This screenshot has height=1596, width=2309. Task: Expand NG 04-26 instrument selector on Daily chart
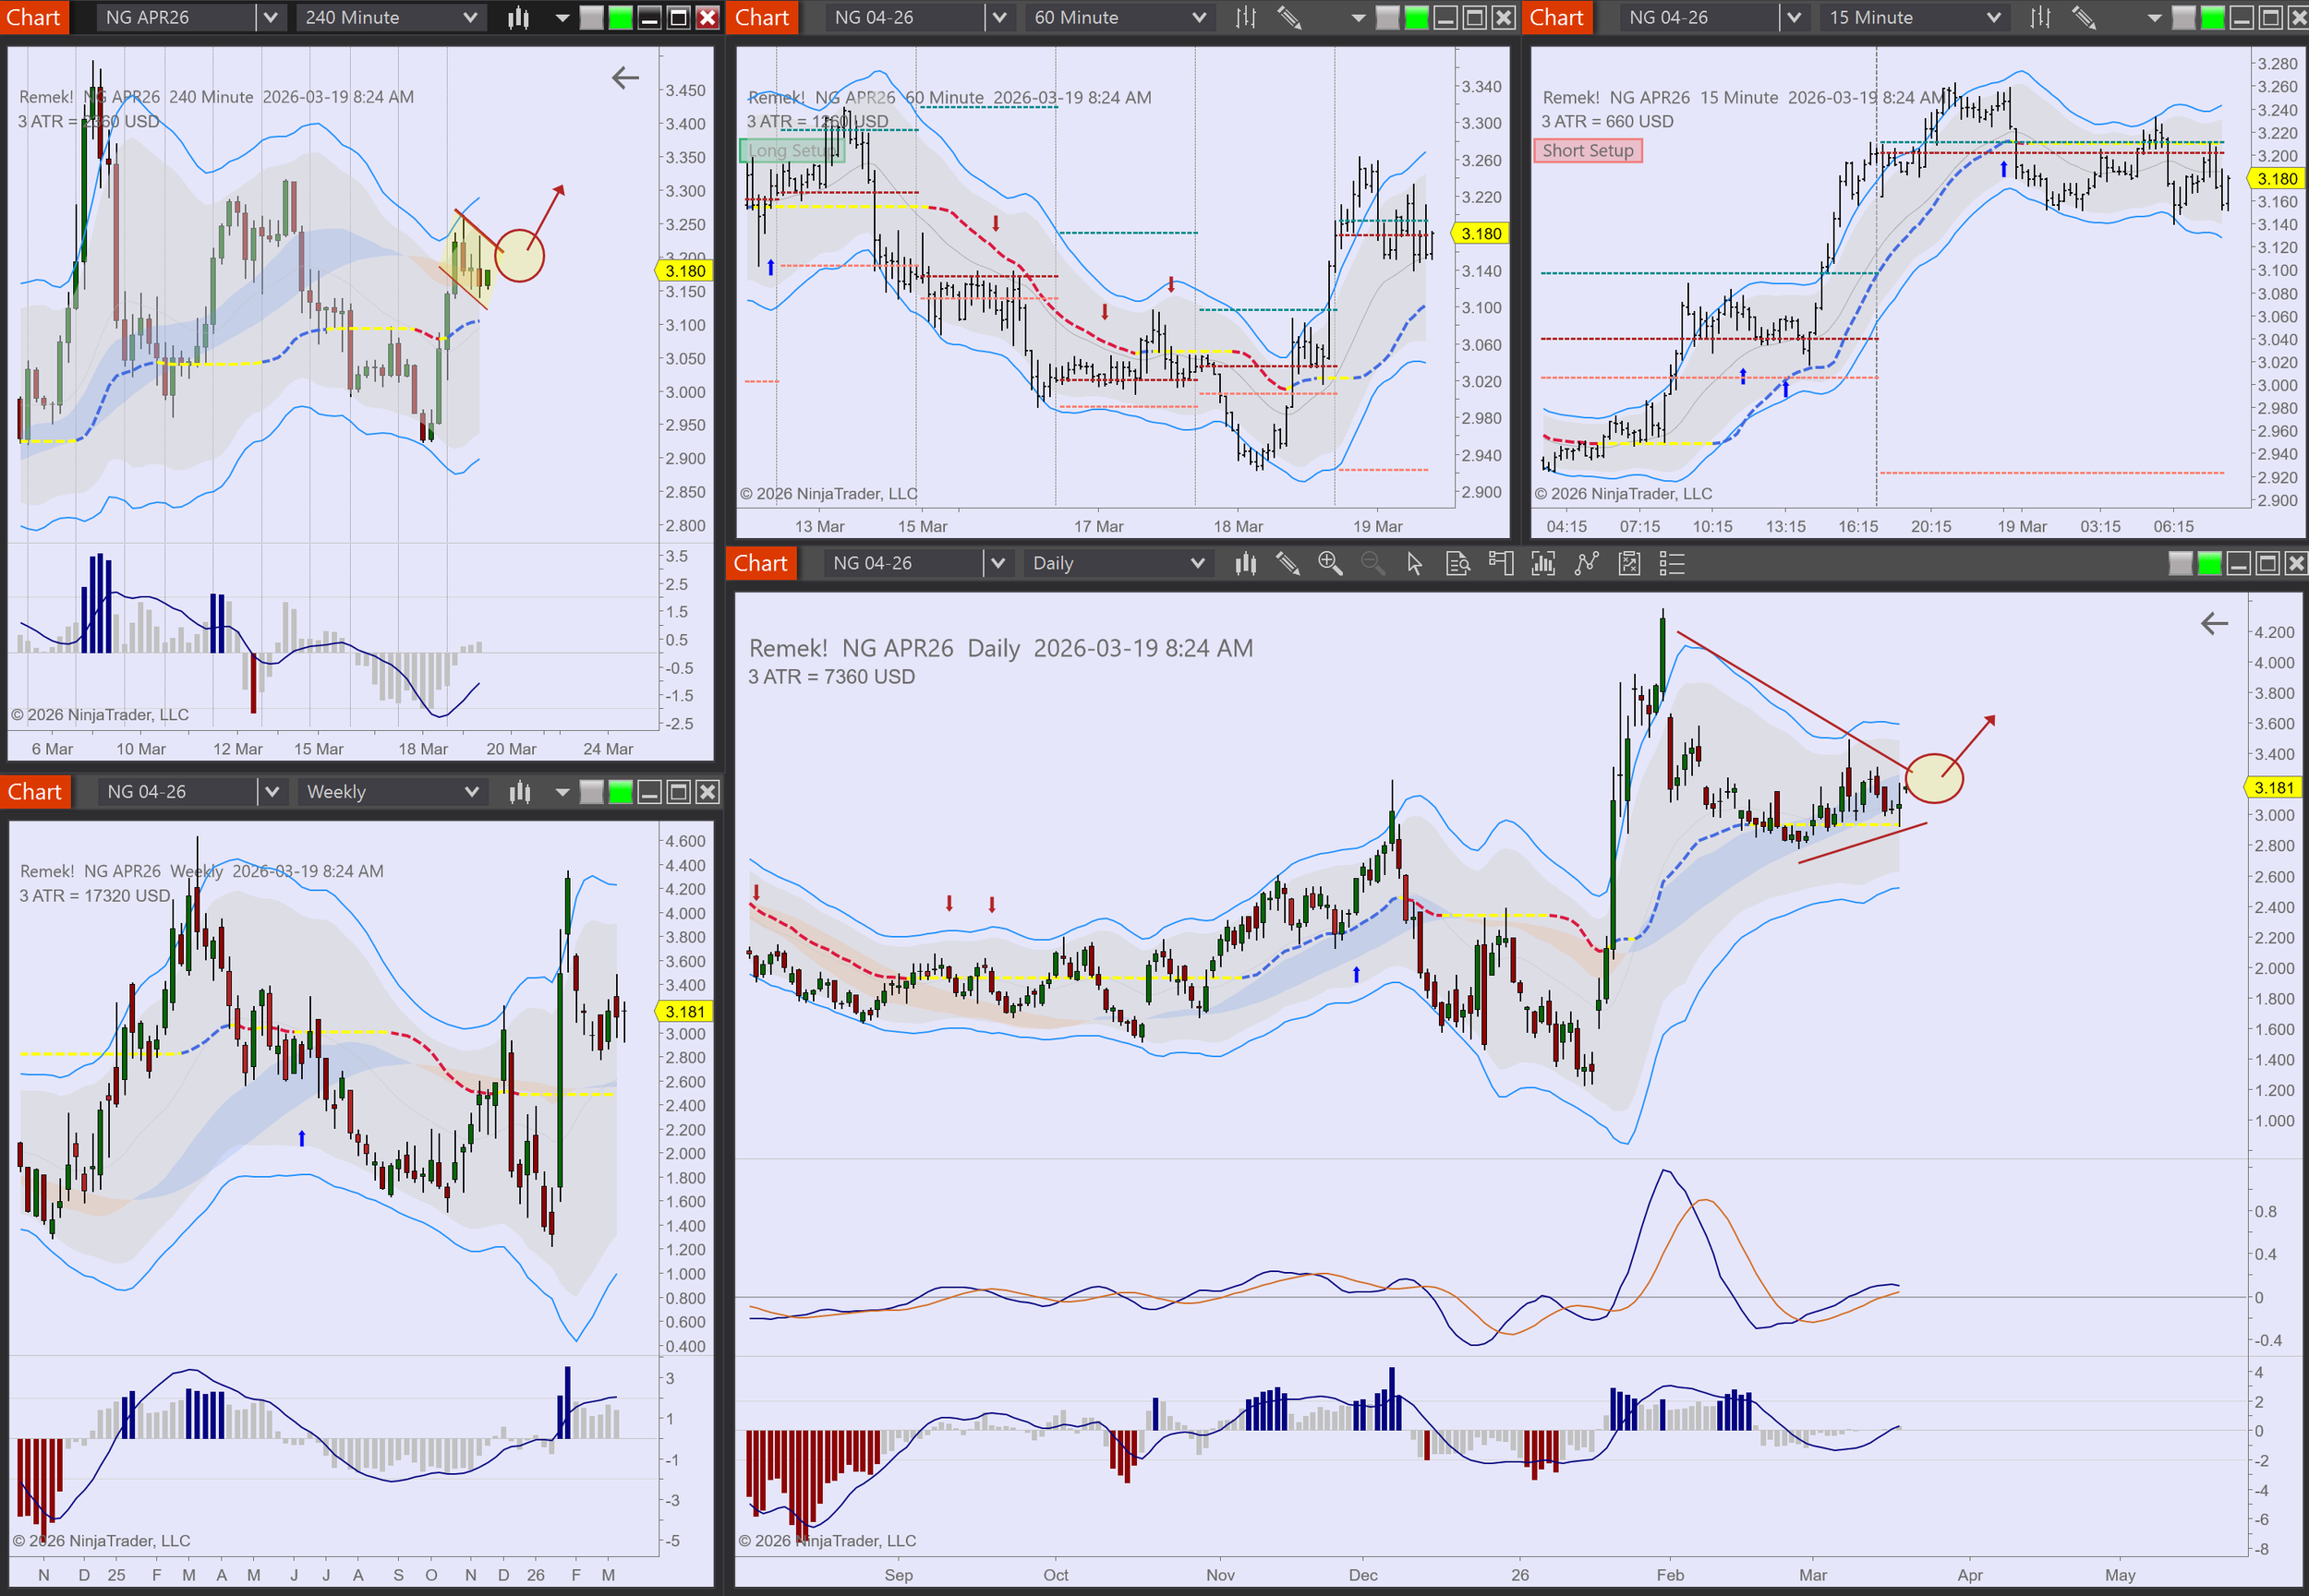(997, 563)
